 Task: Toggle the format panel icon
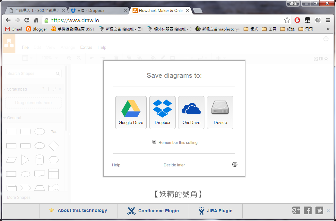click(321, 59)
